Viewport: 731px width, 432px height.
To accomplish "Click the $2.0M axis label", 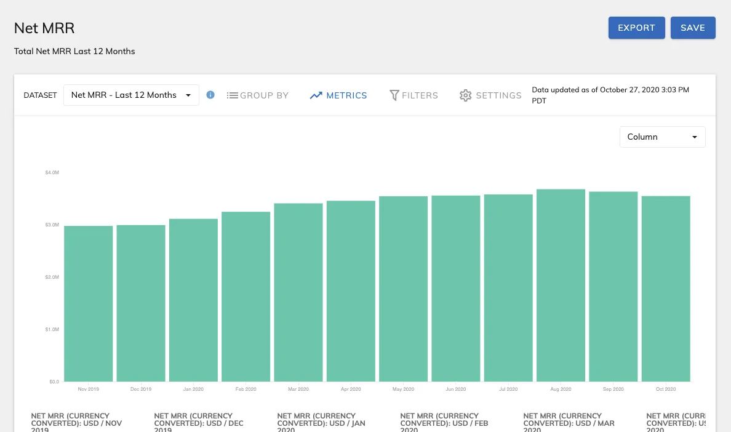I will [x=52, y=277].
